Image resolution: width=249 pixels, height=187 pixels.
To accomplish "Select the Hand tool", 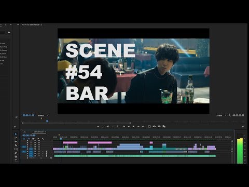I will pos(16,157).
